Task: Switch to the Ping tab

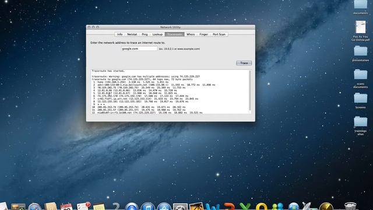Action: [x=145, y=34]
